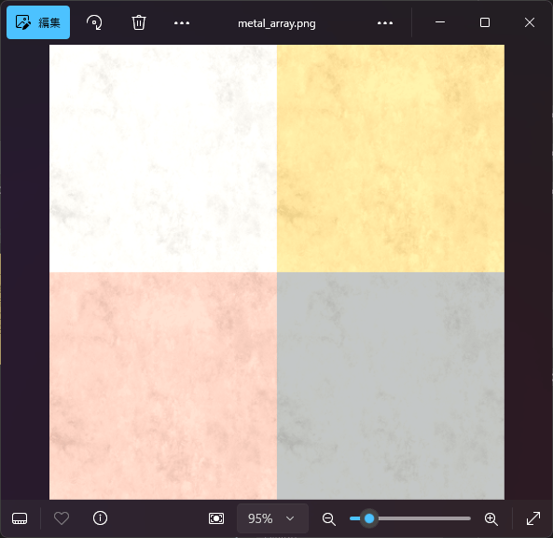Fit the image to the window icon
Viewport: 553px width, 538px height.
[x=216, y=518]
